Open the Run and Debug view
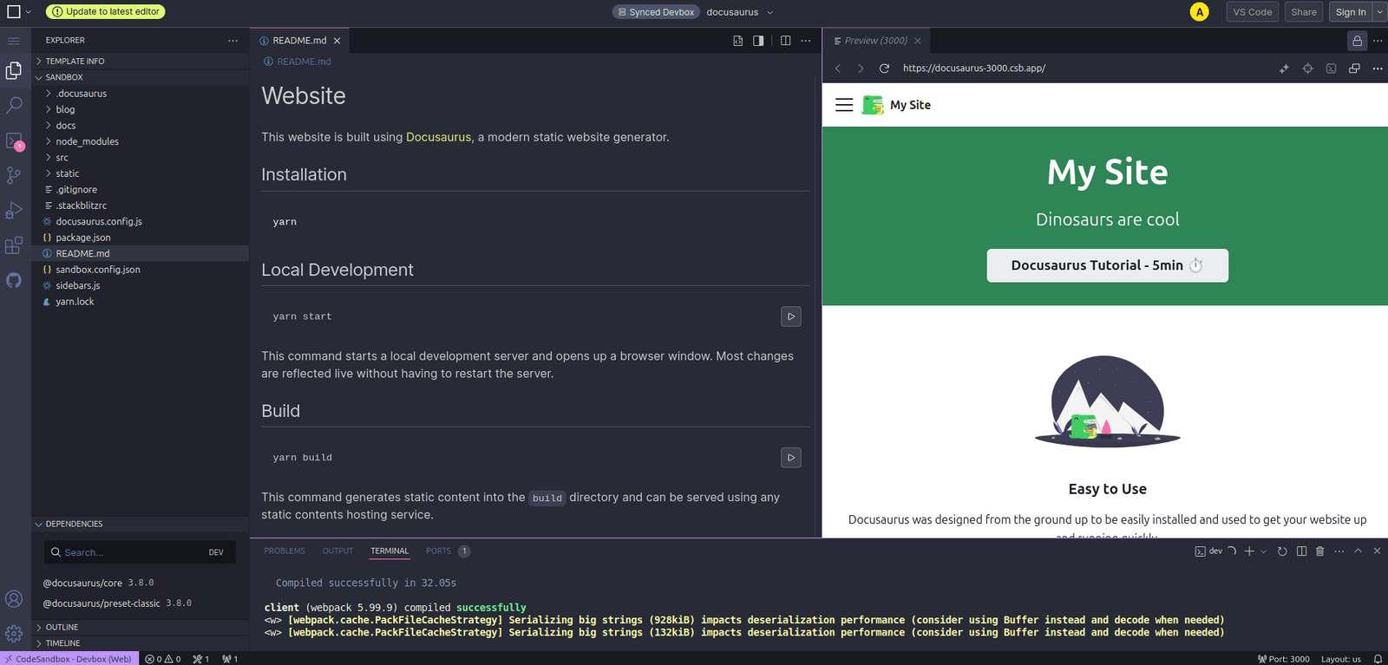The width and height of the screenshot is (1388, 665). click(14, 211)
